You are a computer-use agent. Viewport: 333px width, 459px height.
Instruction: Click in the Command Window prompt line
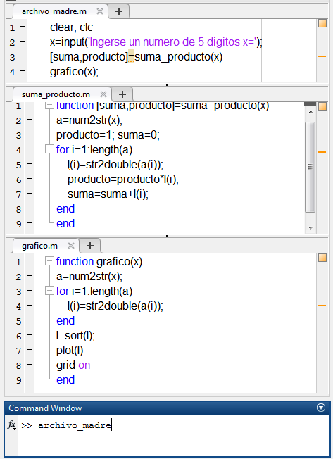174,425
